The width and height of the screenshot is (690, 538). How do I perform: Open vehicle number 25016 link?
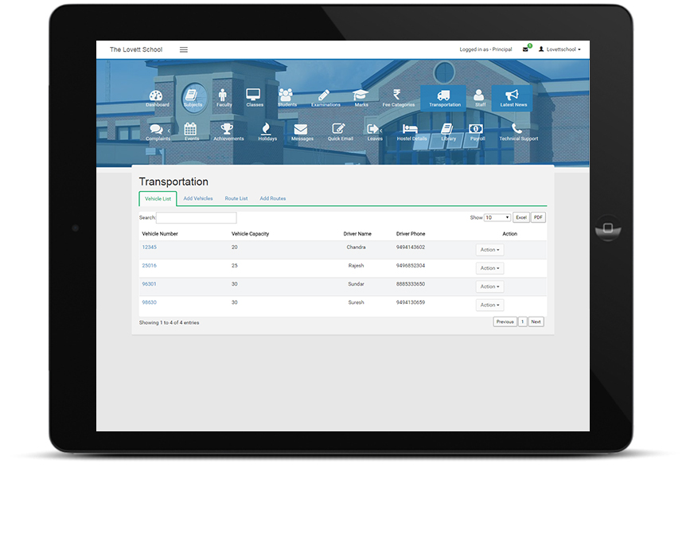point(150,266)
